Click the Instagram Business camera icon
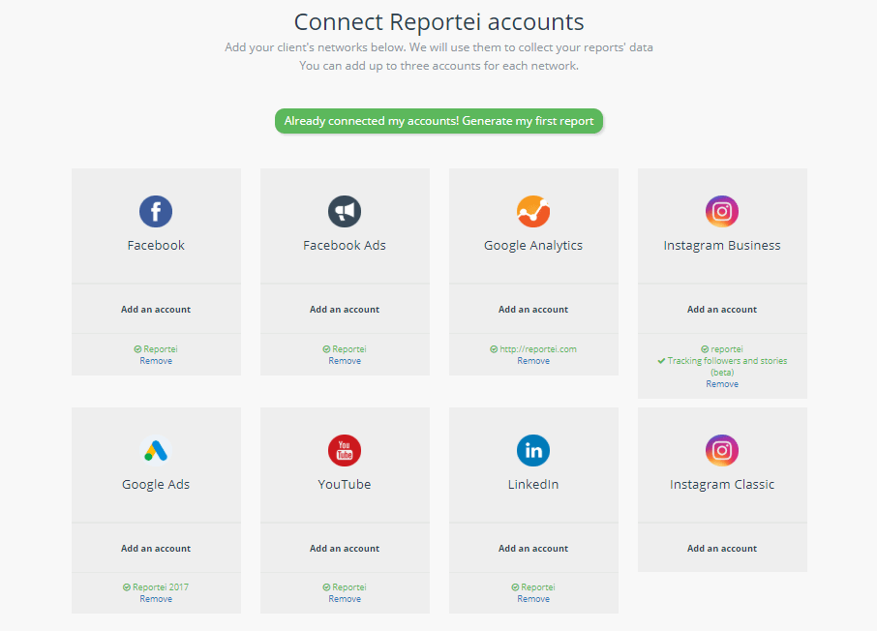This screenshot has width=877, height=631. 722,211
